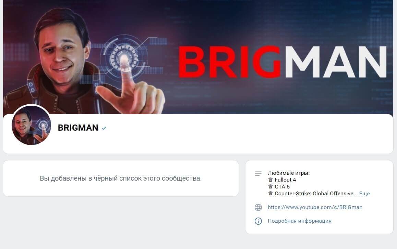Viewport: 397px width, 249px height.
Task: Click the description lines icon
Action: tap(258, 173)
